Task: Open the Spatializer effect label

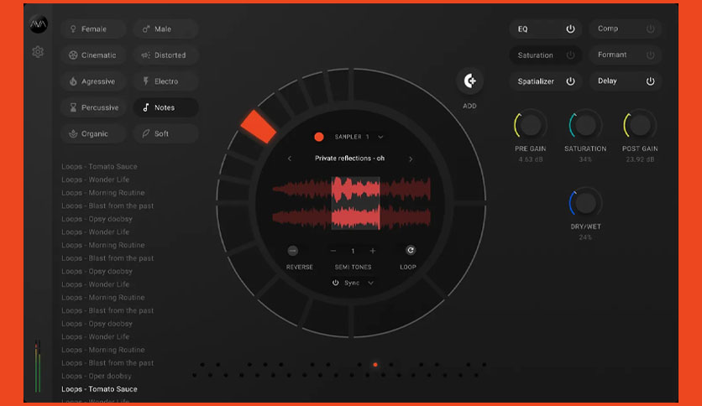Action: click(536, 81)
